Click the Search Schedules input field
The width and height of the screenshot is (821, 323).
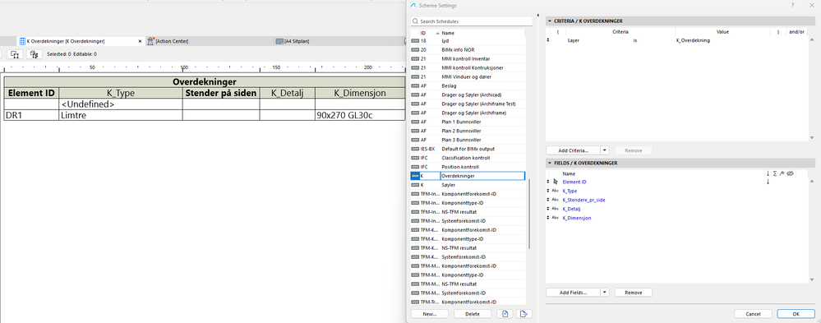(471, 21)
